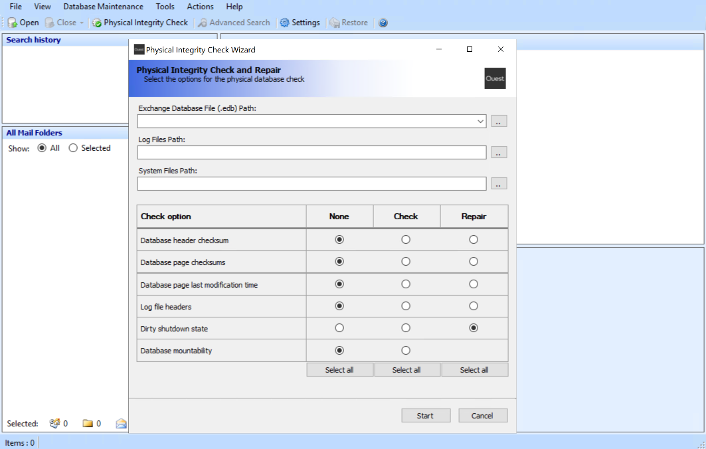The width and height of the screenshot is (706, 449).
Task: Show only Selected mail folders
Action: coord(73,147)
